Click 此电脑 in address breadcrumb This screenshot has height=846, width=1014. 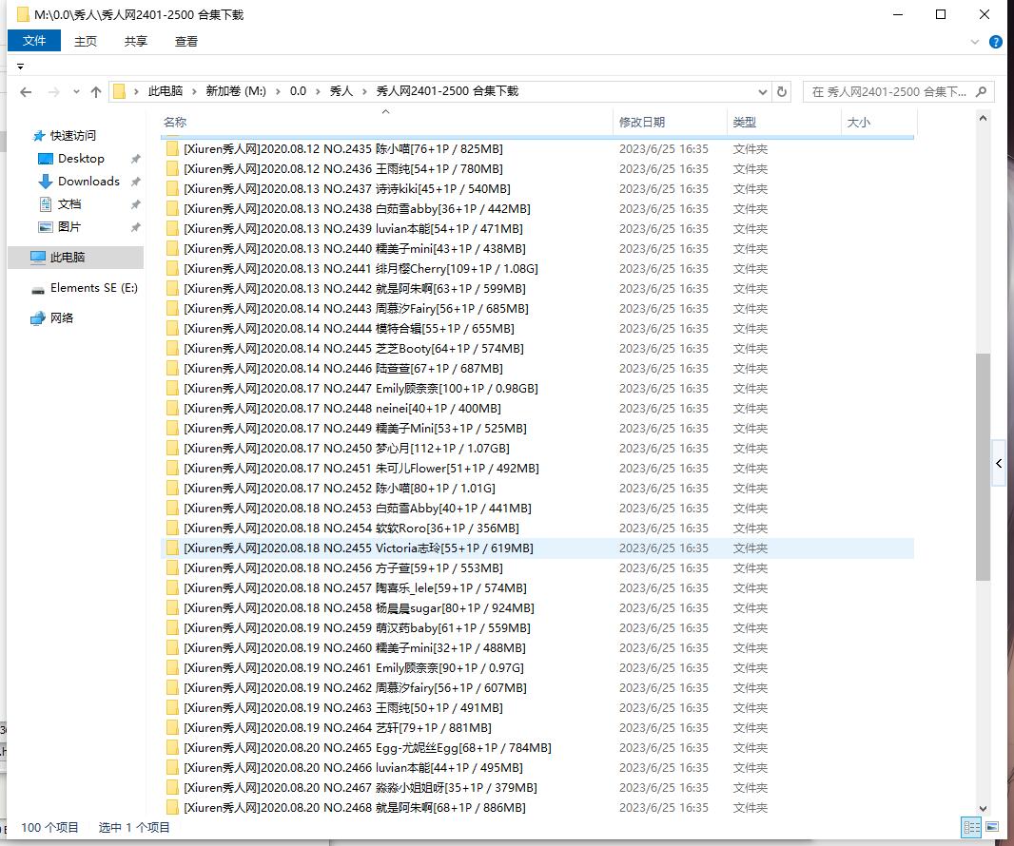tap(165, 91)
